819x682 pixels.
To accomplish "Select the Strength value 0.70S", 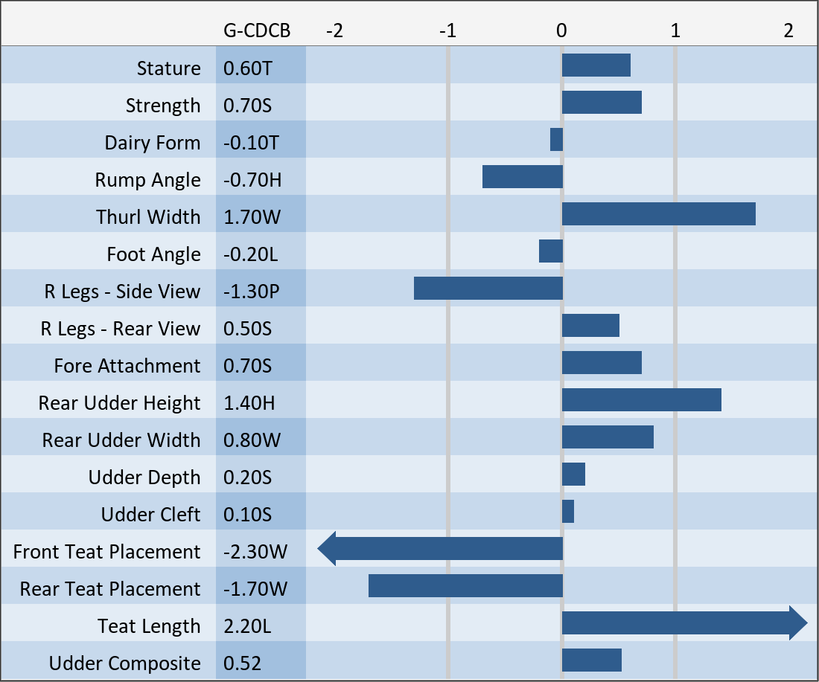I will pos(248,106).
